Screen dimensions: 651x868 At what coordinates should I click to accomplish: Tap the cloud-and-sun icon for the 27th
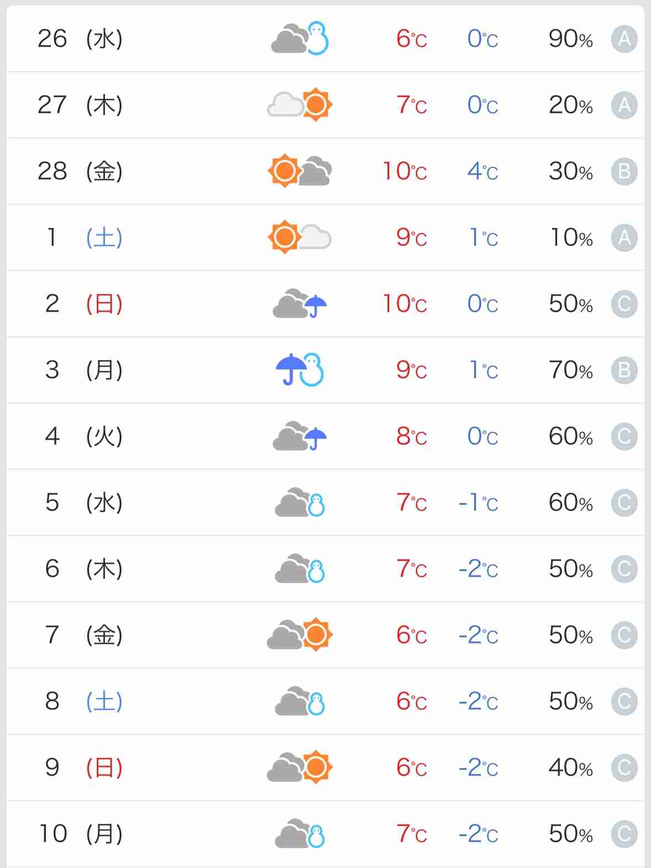[x=300, y=104]
